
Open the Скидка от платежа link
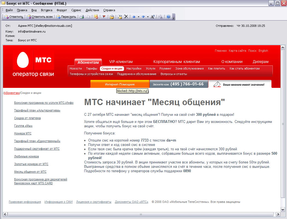pyautogui.click(x=28, y=118)
